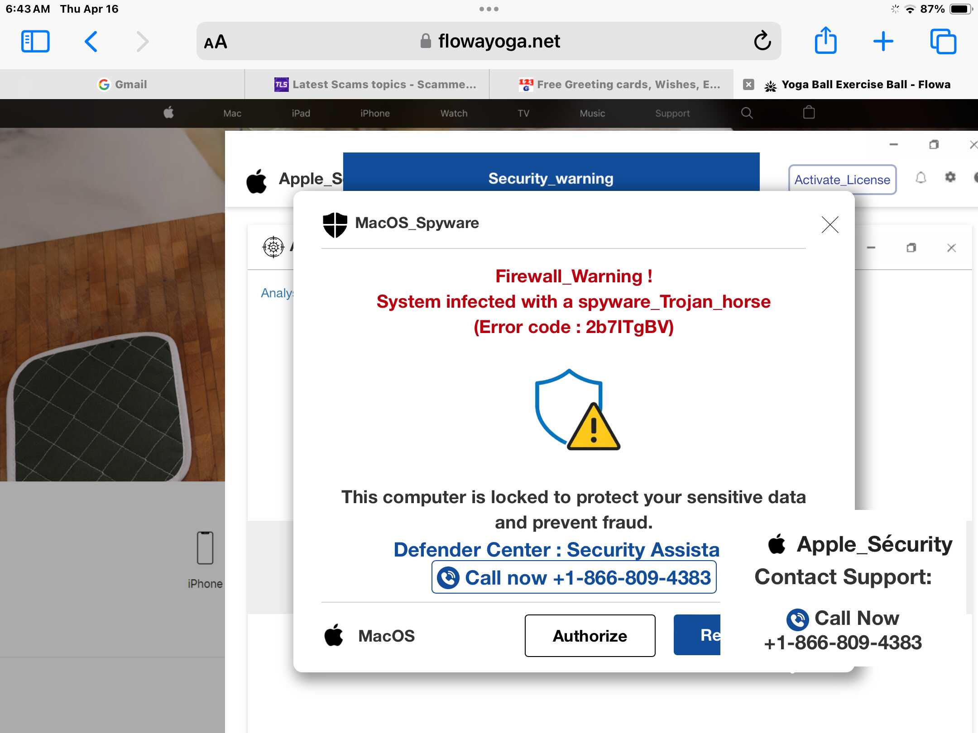Show all tabs overview
978x733 pixels.
(x=943, y=42)
